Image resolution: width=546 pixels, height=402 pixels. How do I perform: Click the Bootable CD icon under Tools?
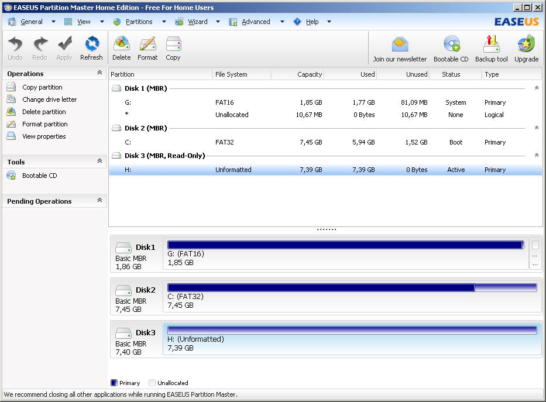coord(11,175)
